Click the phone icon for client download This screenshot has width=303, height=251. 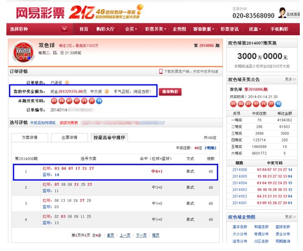(161, 72)
